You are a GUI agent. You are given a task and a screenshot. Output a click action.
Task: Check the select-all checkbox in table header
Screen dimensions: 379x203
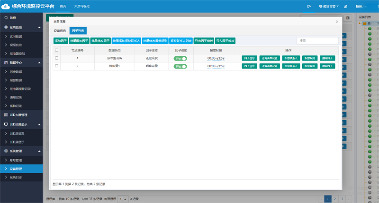pyautogui.click(x=57, y=50)
